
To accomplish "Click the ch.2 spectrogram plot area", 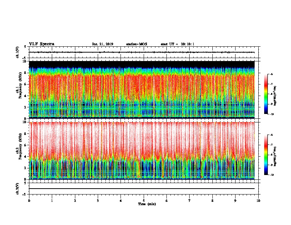I will click(142, 151).
